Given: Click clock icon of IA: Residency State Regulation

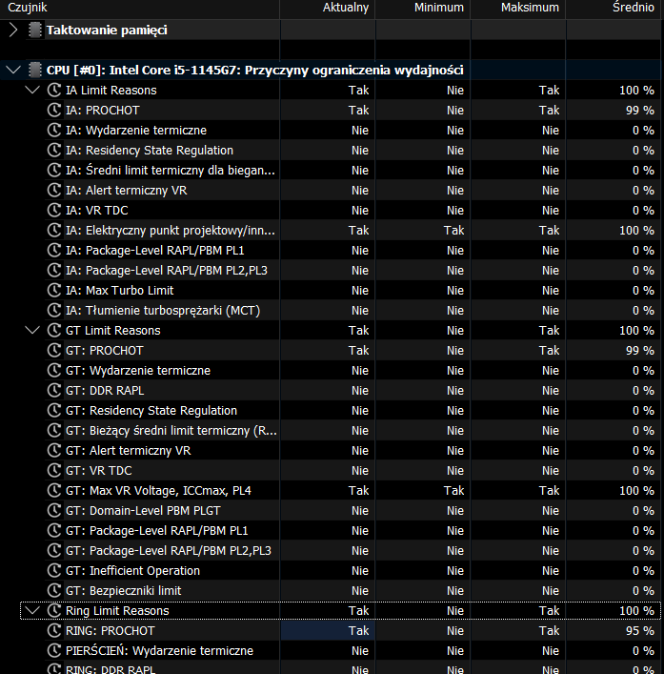Looking at the screenshot, I should tap(54, 150).
